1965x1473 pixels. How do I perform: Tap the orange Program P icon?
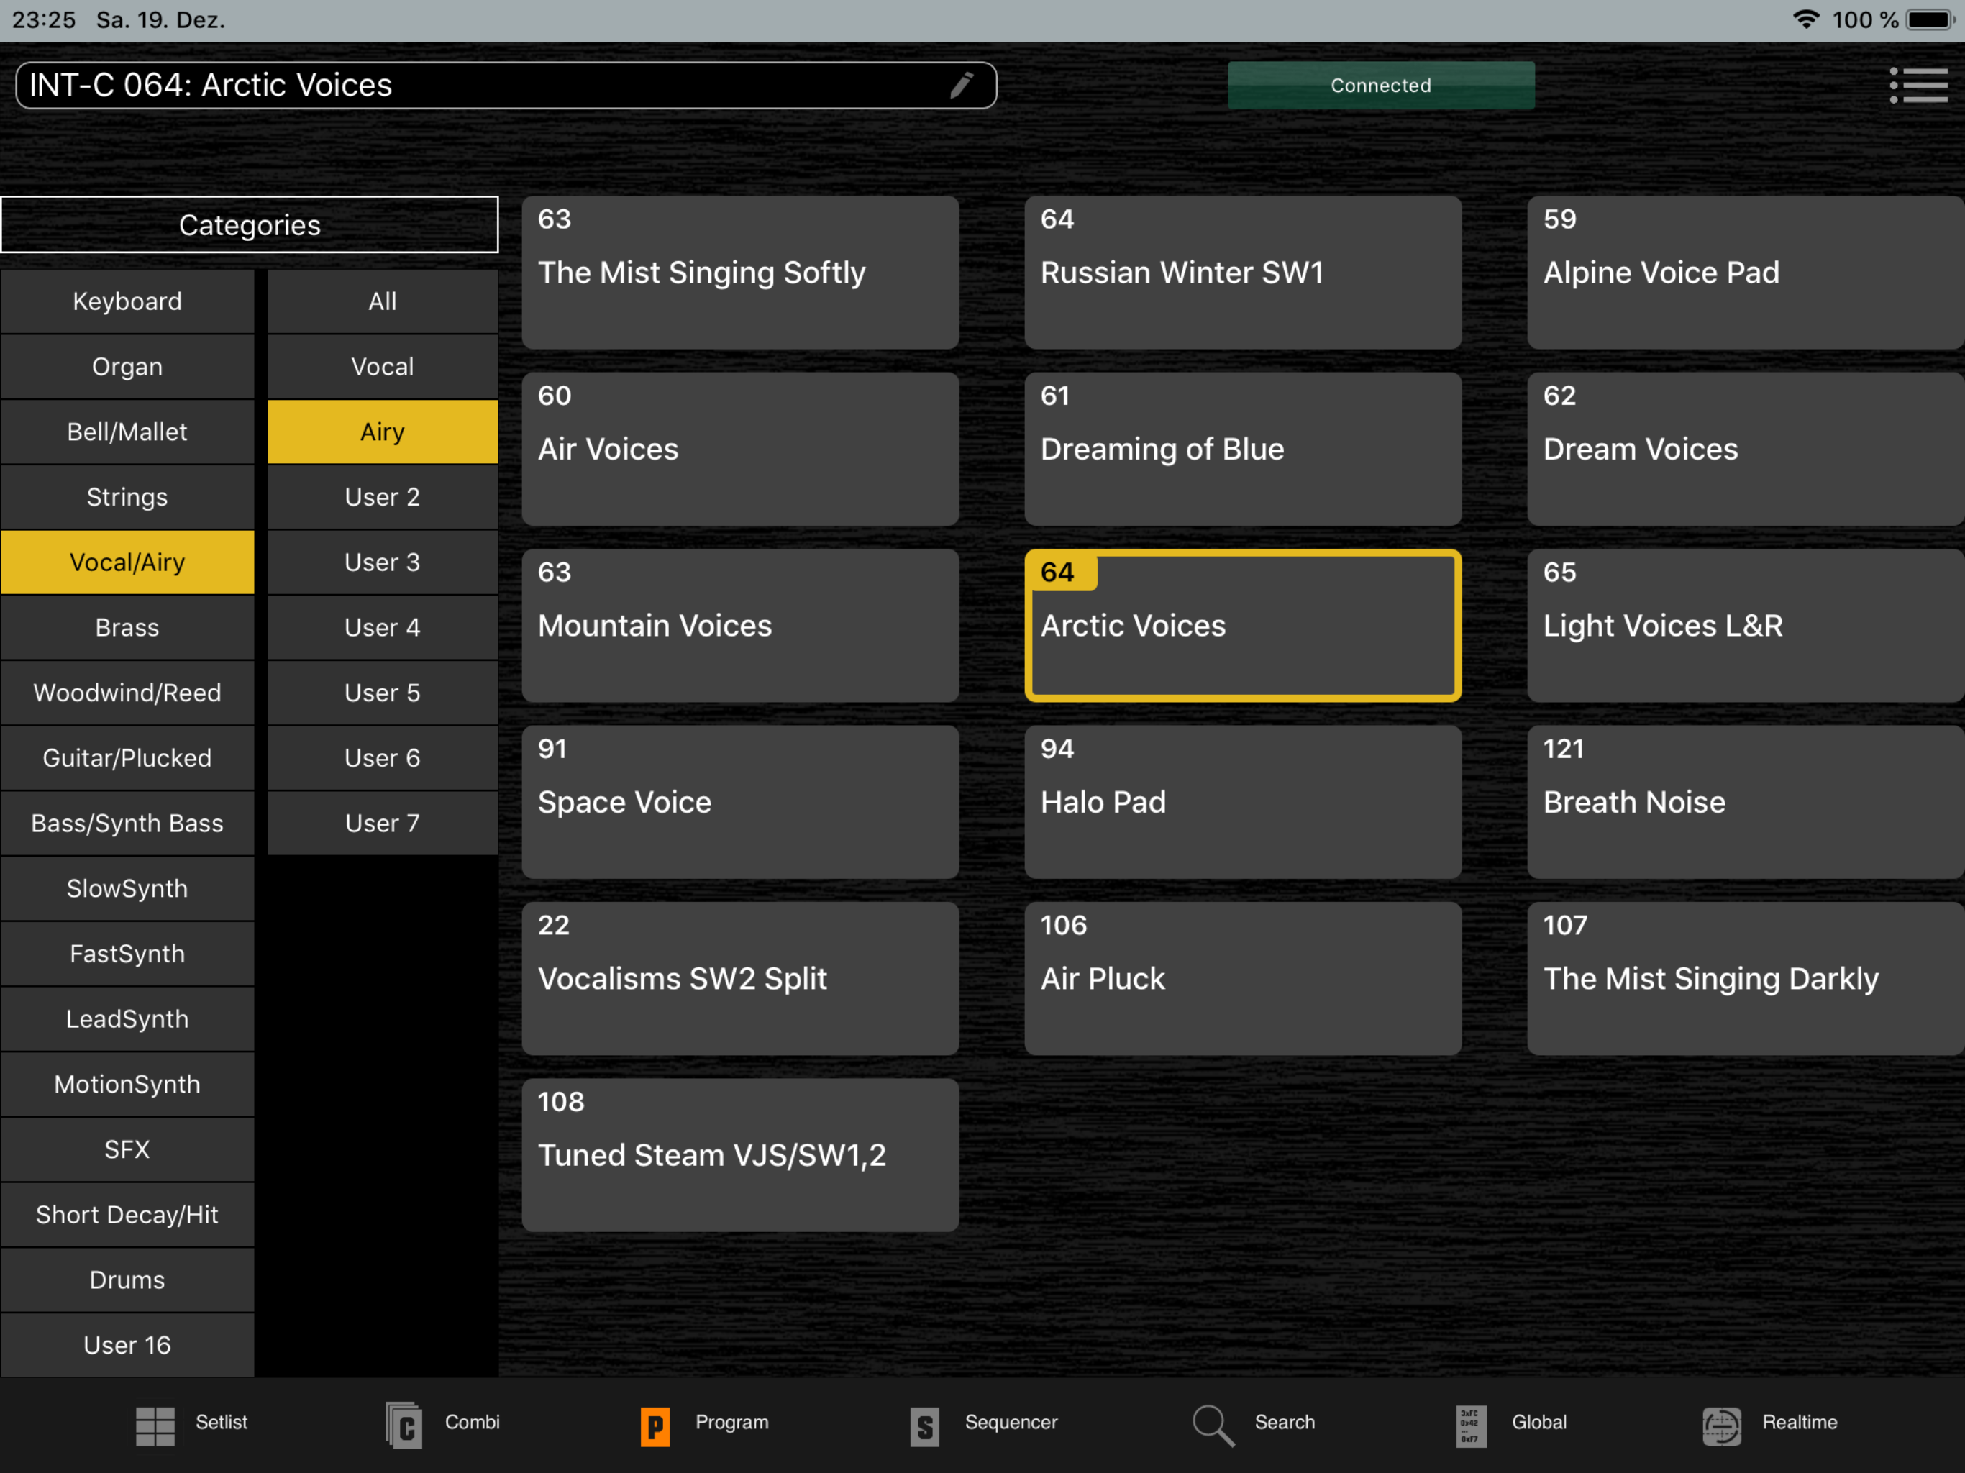[655, 1427]
